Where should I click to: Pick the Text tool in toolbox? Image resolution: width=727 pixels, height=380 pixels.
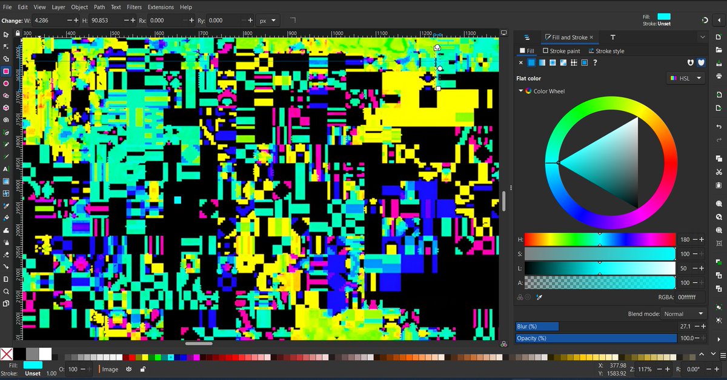tap(6, 169)
